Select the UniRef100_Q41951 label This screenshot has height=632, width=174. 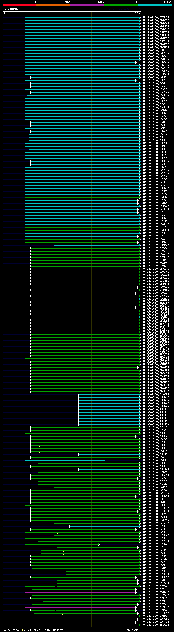(156, 75)
